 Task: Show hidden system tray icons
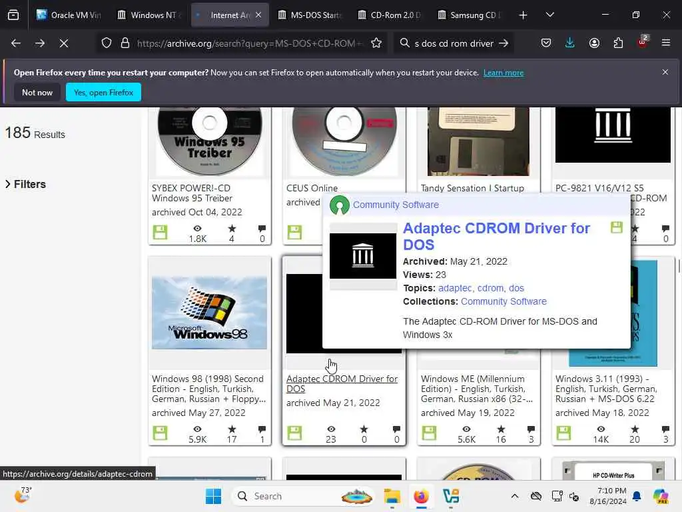[x=515, y=496]
